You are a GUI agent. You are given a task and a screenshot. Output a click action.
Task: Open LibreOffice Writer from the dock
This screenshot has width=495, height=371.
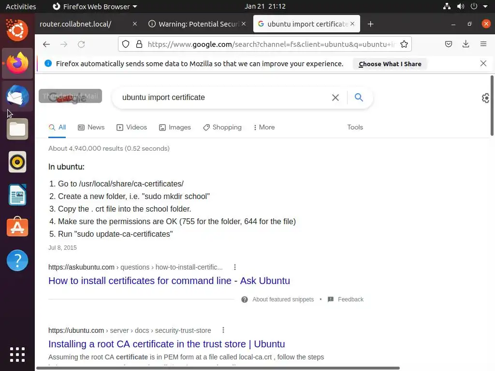(x=17, y=195)
